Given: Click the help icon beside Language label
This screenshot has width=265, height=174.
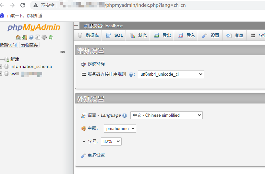Looking at the screenshot, I should click(x=125, y=115).
